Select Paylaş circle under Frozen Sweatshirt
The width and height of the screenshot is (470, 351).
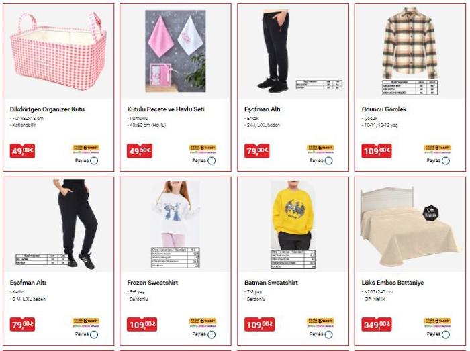tap(211, 334)
